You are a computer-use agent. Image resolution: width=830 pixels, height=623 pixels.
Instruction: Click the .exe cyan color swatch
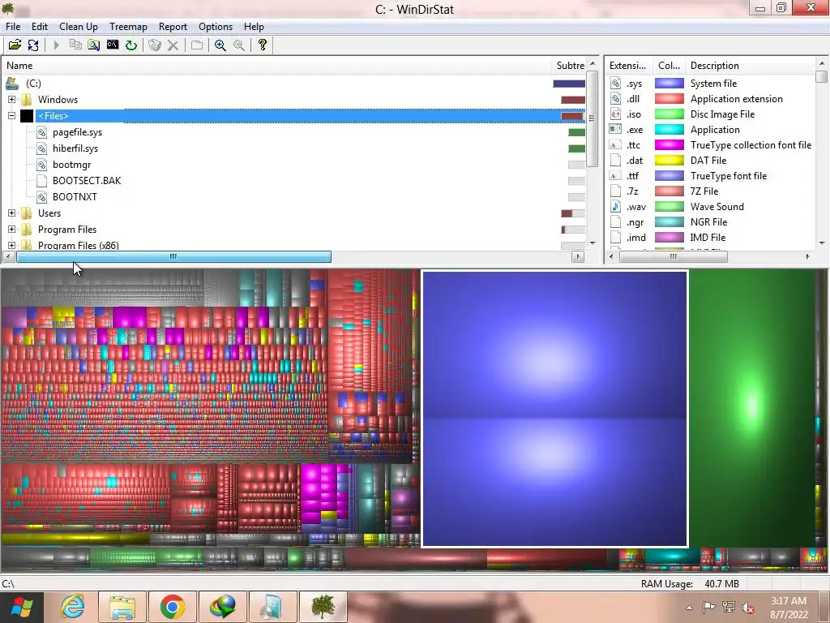click(x=669, y=129)
